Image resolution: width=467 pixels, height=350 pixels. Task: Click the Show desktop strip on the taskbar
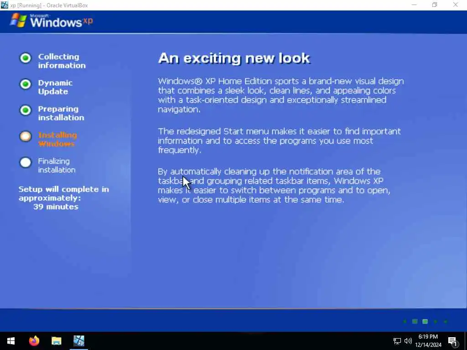coord(466,341)
